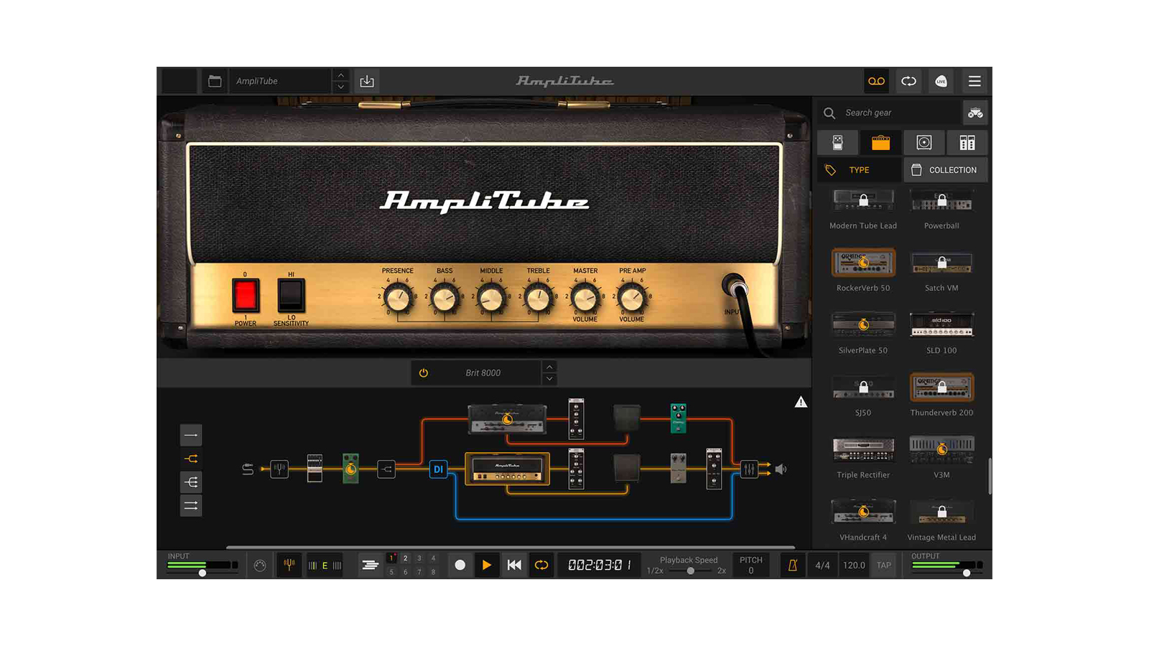Adjust the Playback Speed slider
This screenshot has height=646, width=1149.
(689, 571)
